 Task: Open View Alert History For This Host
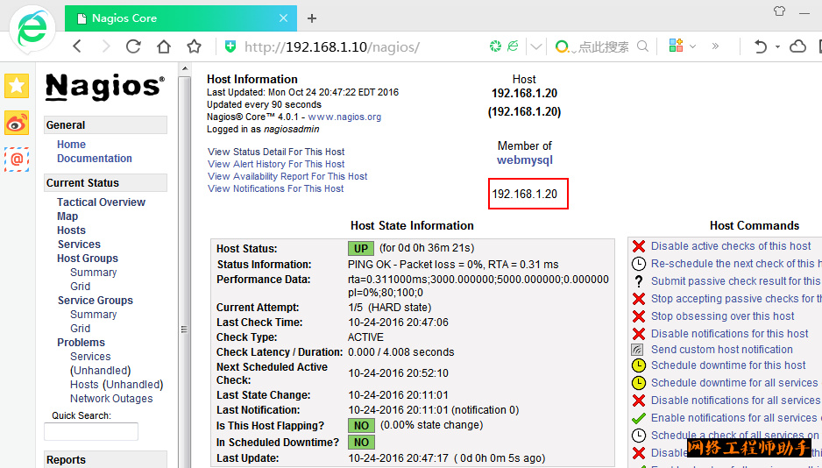tap(276, 164)
